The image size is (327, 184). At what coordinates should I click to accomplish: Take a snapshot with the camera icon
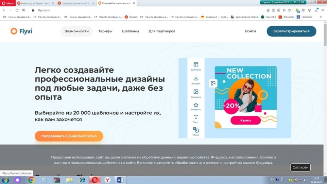[x=273, y=10]
